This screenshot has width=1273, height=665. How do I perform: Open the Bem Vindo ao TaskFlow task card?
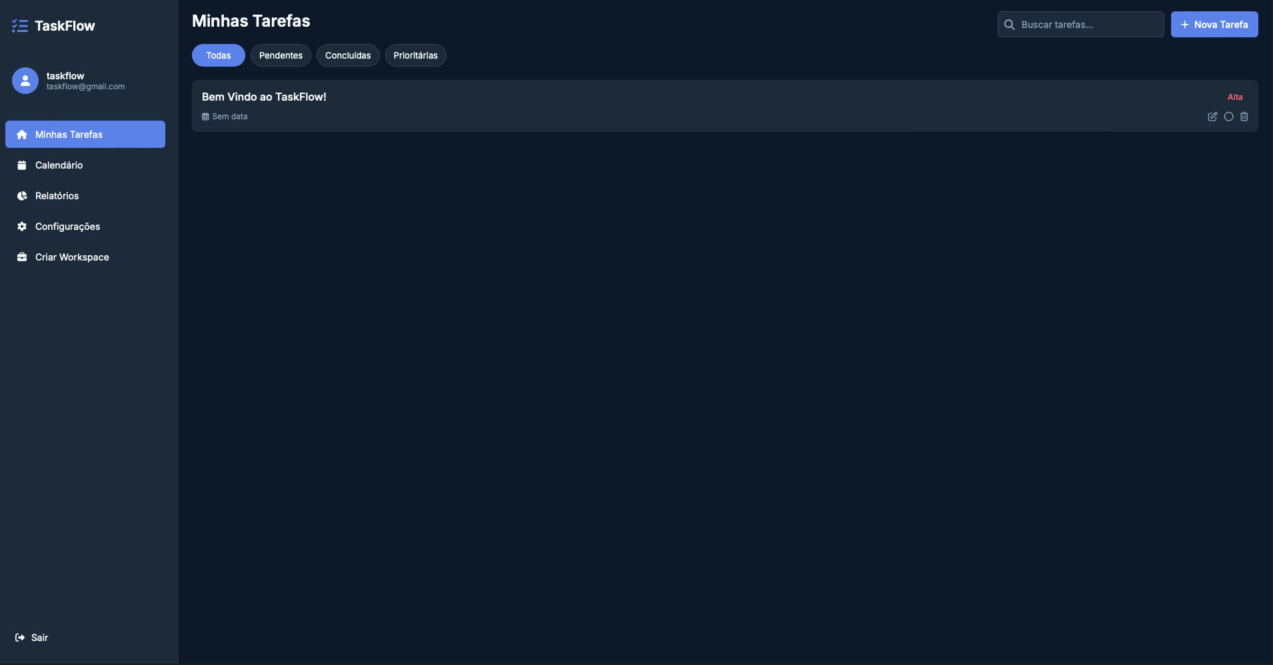[x=264, y=97]
